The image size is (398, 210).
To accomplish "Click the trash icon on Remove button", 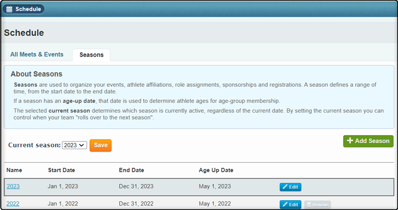I will coord(309,204).
